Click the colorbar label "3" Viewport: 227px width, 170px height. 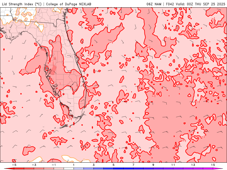(x=94, y=165)
